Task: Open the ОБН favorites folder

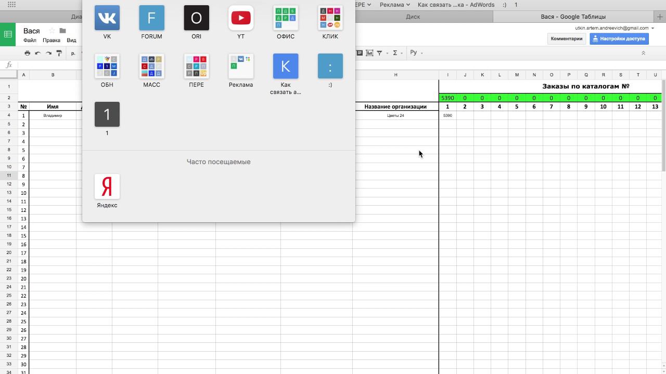Action: [107, 66]
